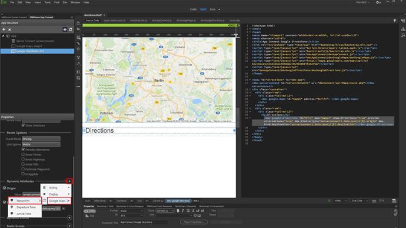Uncheck Provide Alternatives
The width and height of the screenshot is (406, 228).
[x=23, y=149]
